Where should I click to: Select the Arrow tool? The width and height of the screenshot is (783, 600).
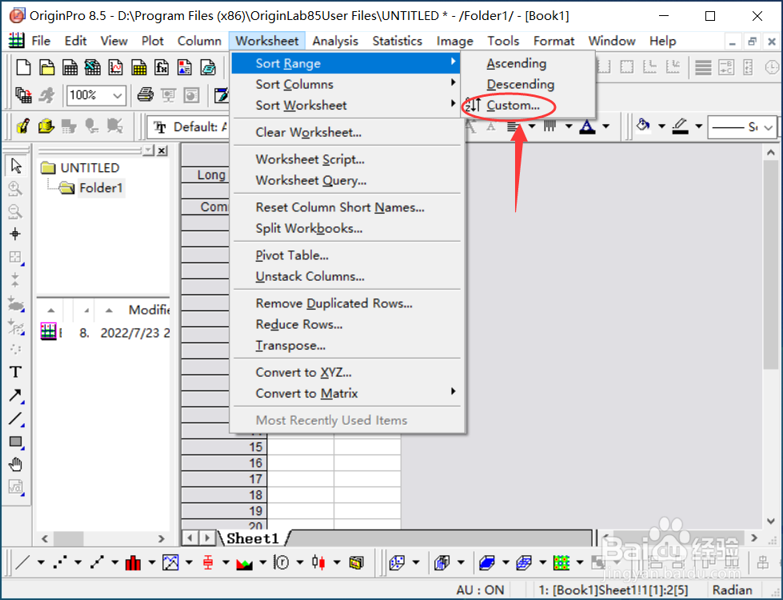[x=15, y=395]
